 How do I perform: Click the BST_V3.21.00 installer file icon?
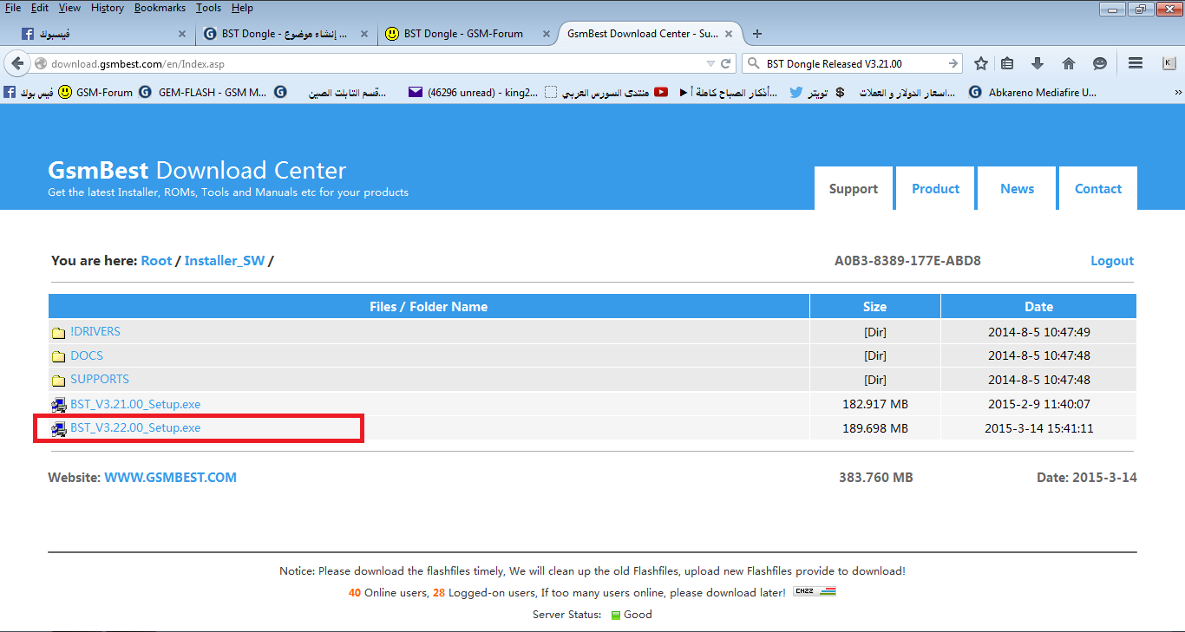tap(59, 405)
